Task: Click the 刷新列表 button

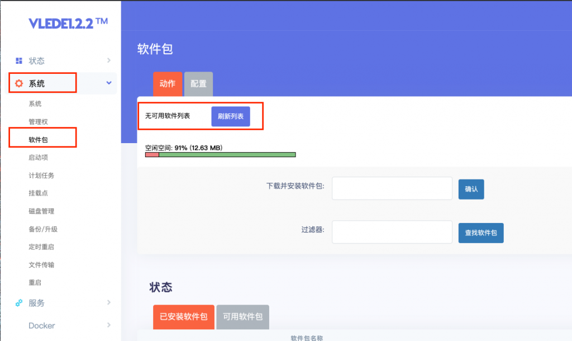Action: (231, 116)
